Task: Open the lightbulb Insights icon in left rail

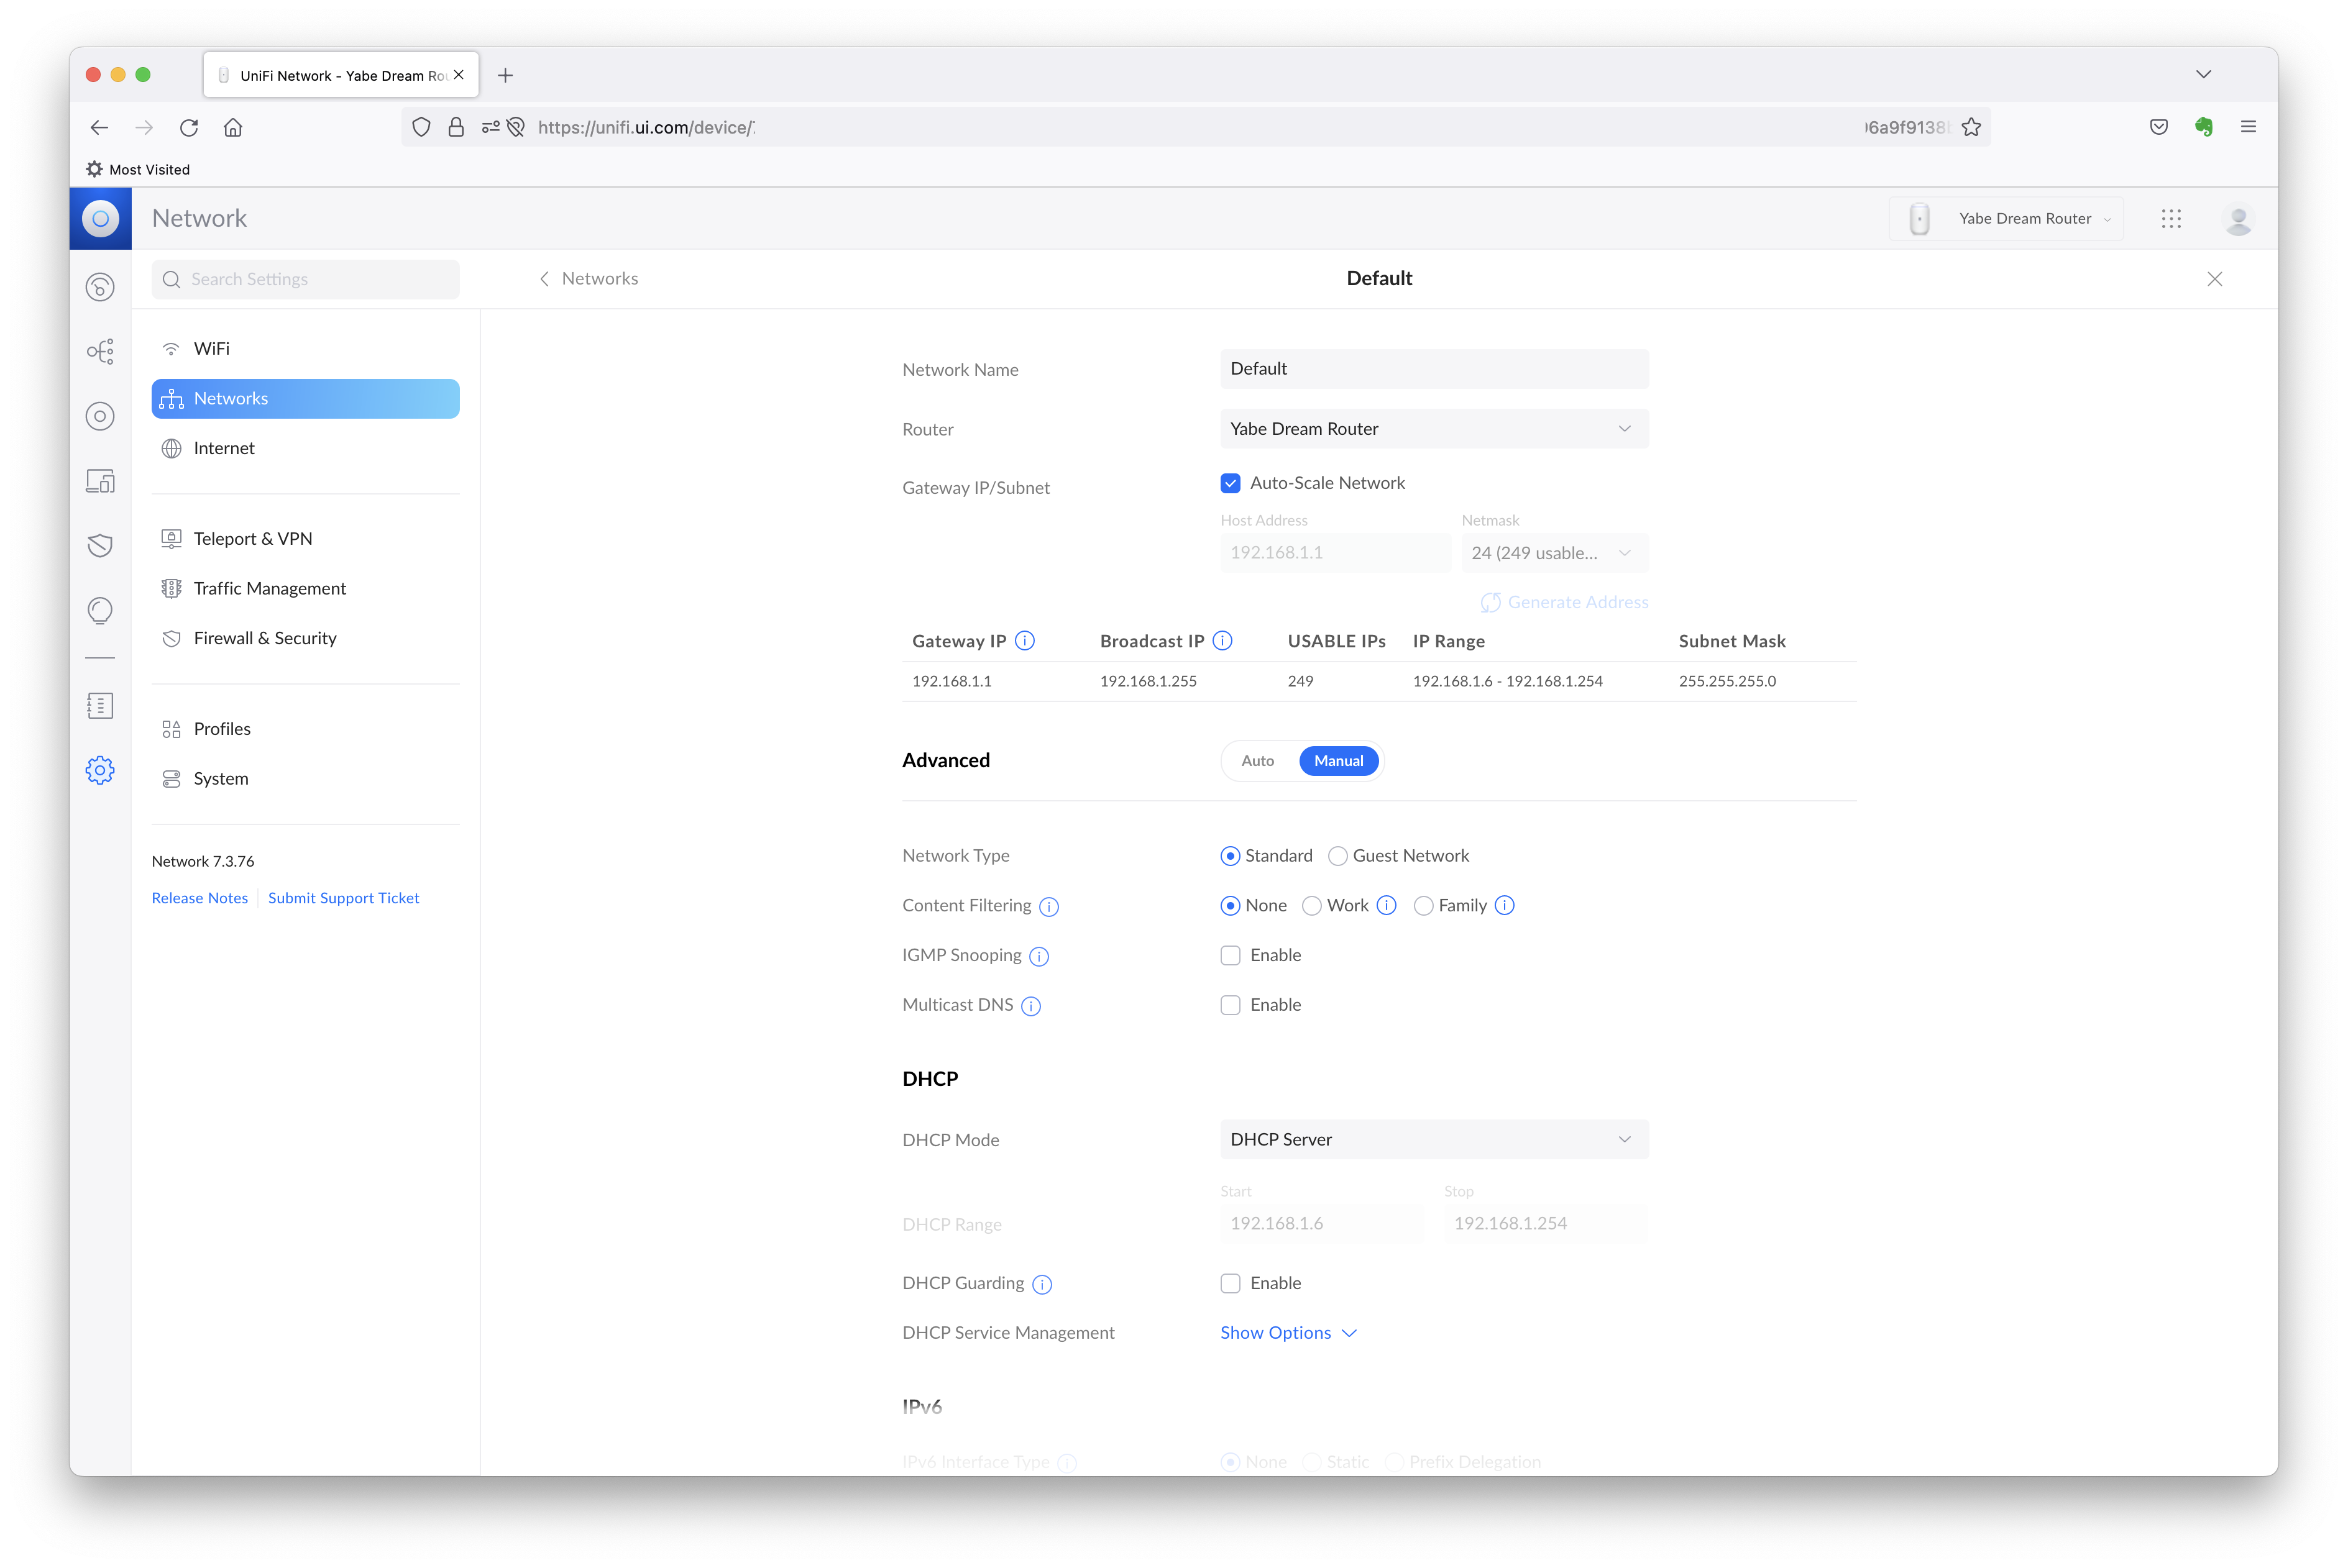Action: tap(100, 610)
